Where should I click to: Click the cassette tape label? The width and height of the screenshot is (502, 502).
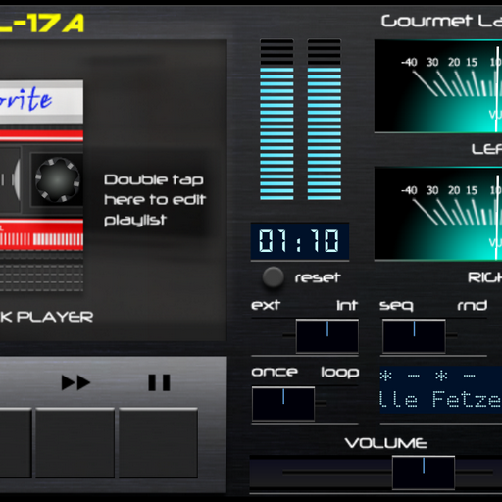click(x=41, y=101)
